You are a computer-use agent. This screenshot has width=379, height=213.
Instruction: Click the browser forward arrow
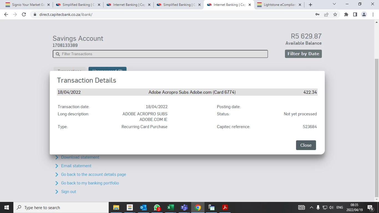15,14
